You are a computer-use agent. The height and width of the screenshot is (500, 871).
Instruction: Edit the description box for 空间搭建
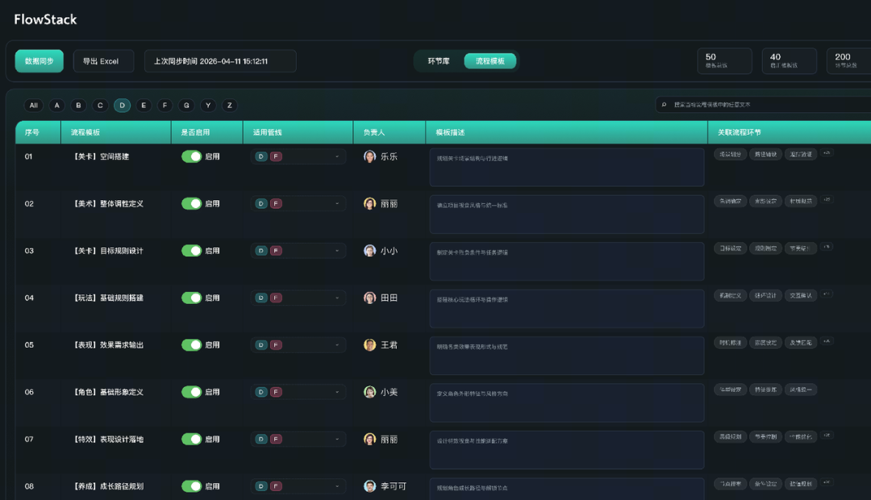(x=567, y=167)
